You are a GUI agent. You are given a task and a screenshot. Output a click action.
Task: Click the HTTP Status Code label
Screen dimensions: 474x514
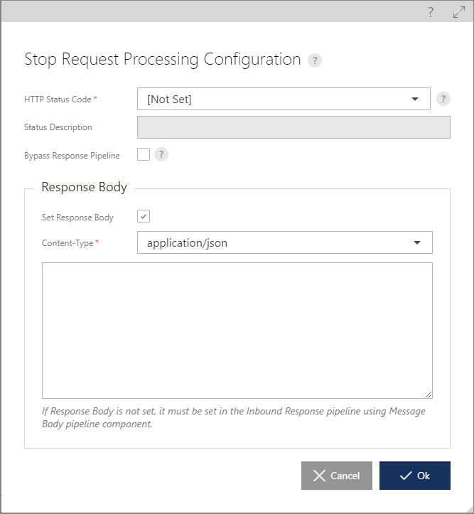tap(58, 100)
